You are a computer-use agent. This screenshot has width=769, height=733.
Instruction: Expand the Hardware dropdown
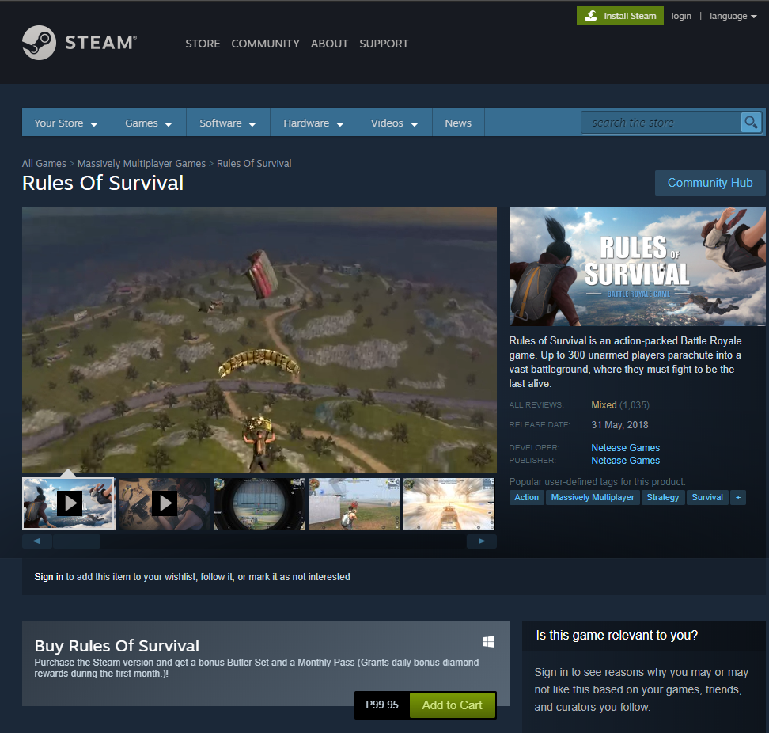313,123
